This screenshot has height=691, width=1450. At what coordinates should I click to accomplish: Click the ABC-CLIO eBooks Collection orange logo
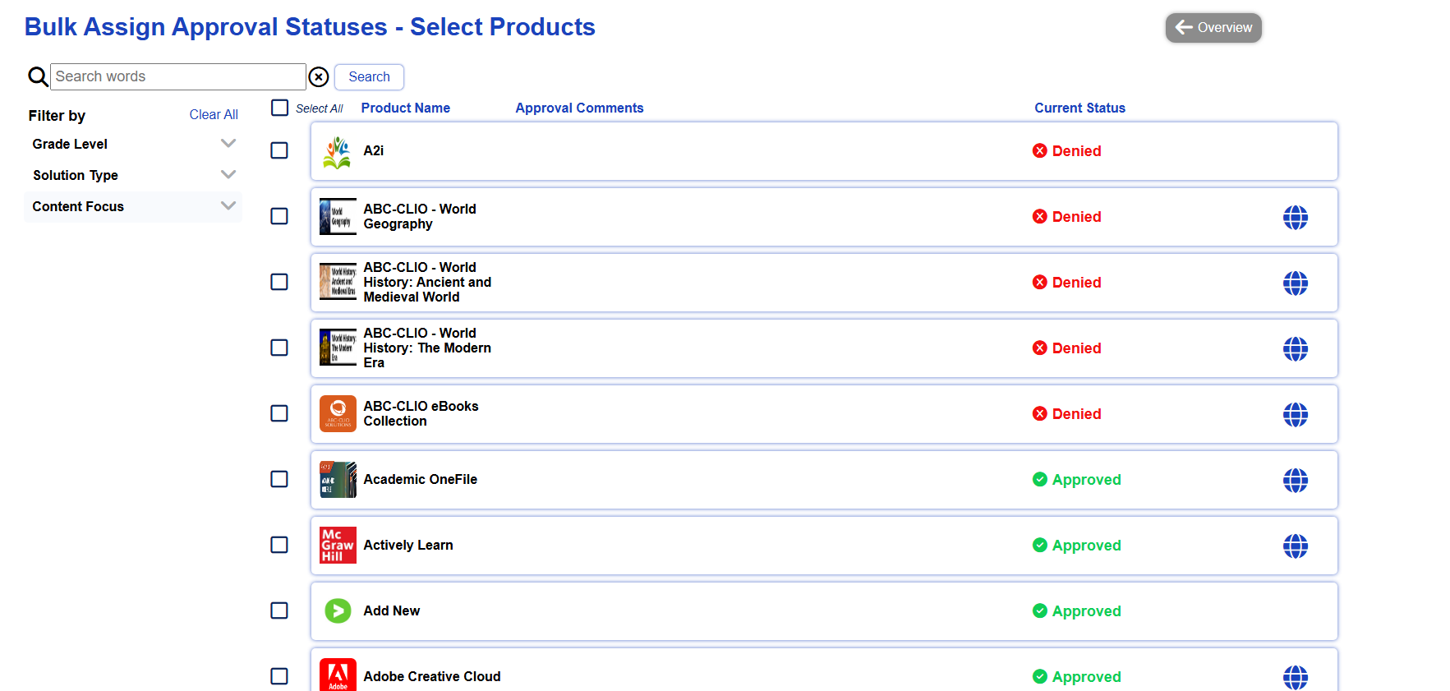click(x=338, y=413)
